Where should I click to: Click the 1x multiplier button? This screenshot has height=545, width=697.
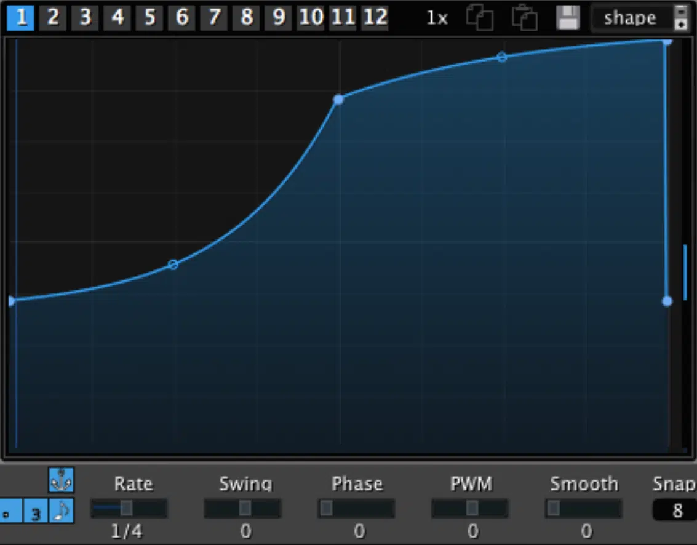pos(437,18)
